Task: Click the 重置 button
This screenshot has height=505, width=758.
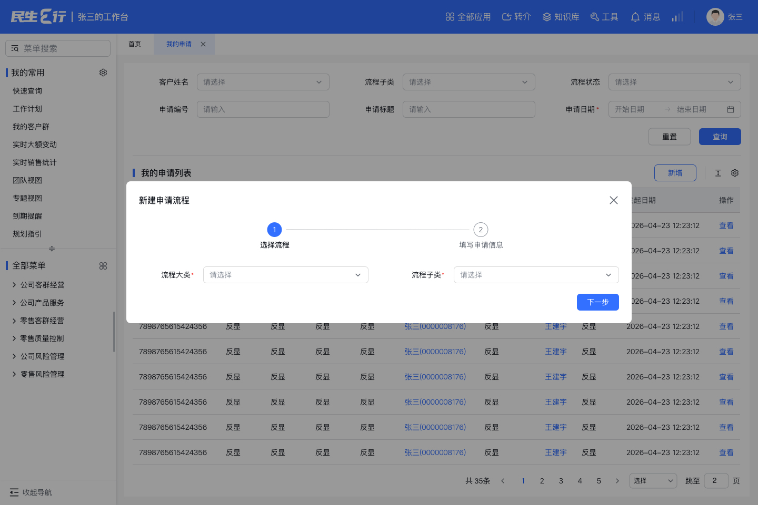Action: point(670,137)
